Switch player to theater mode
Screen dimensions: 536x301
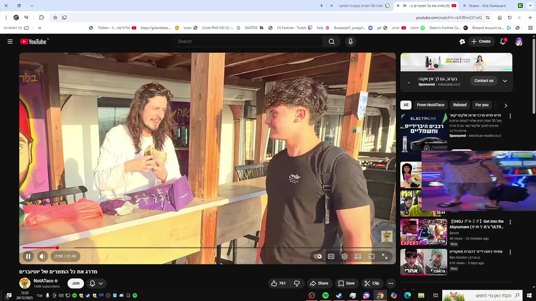[358, 256]
